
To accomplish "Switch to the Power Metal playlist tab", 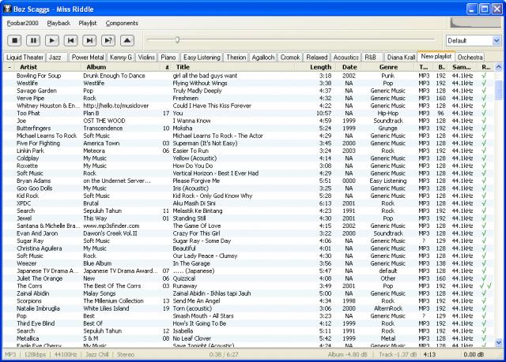I will click(87, 58).
